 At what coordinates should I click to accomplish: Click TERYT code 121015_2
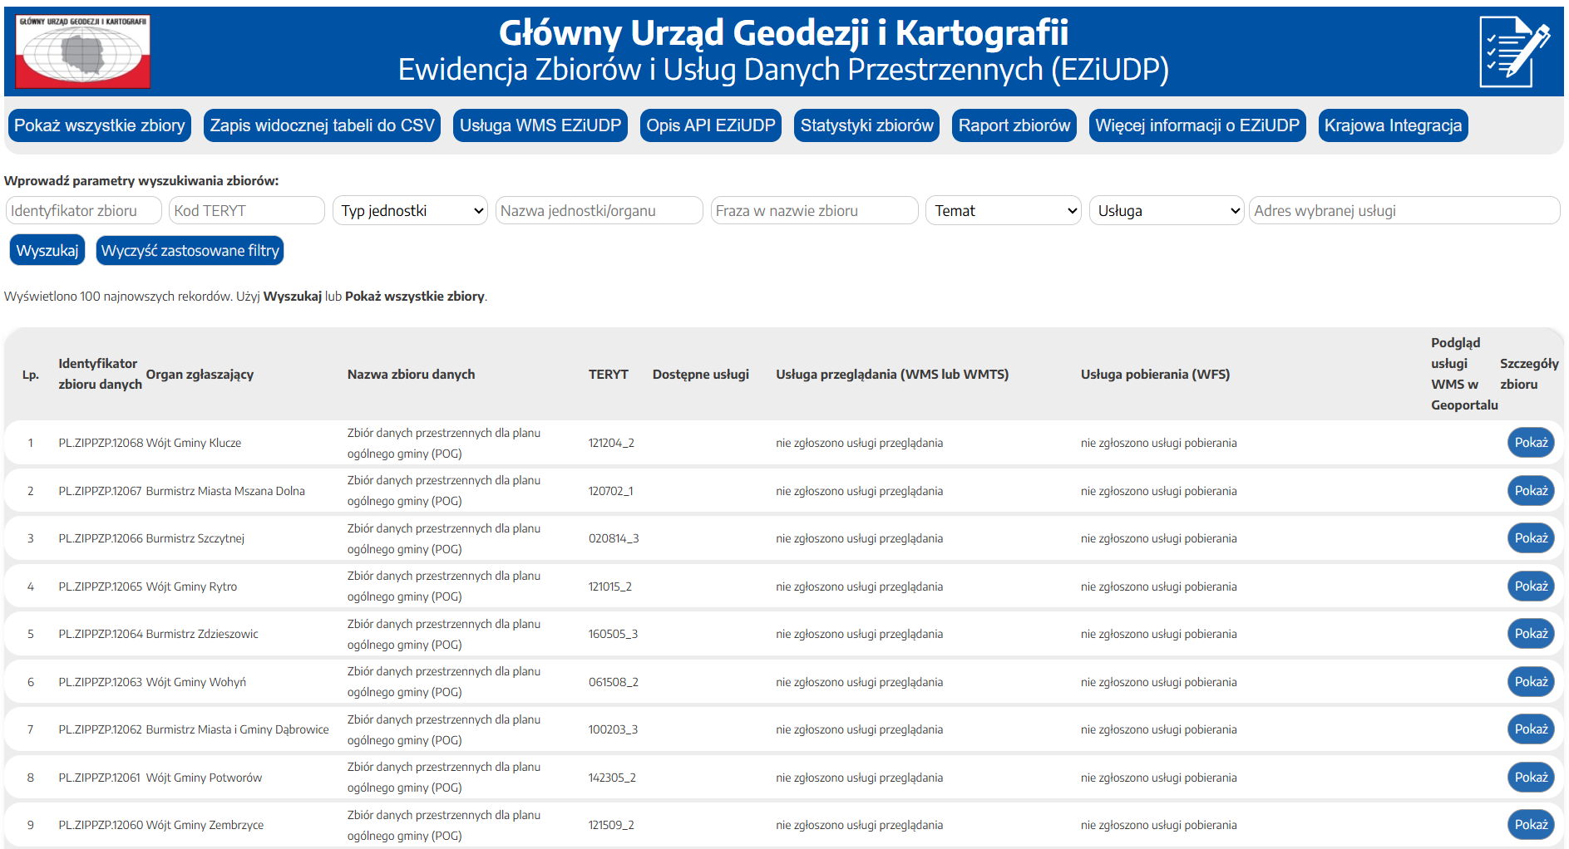tap(610, 586)
